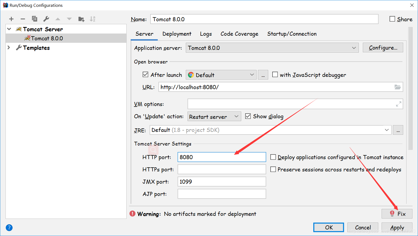Toggle the Share checkbox
The image size is (418, 236).
point(392,19)
